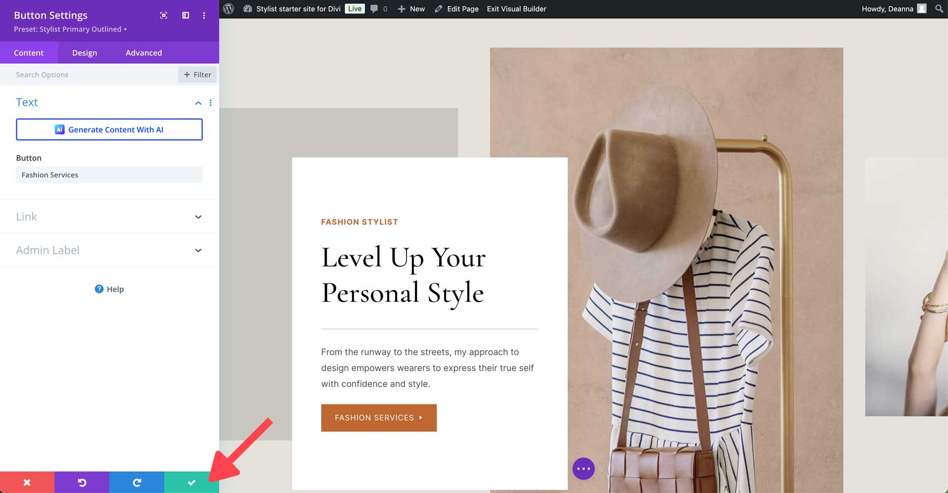Switch to the Advanced tab
The width and height of the screenshot is (948, 493).
point(143,53)
